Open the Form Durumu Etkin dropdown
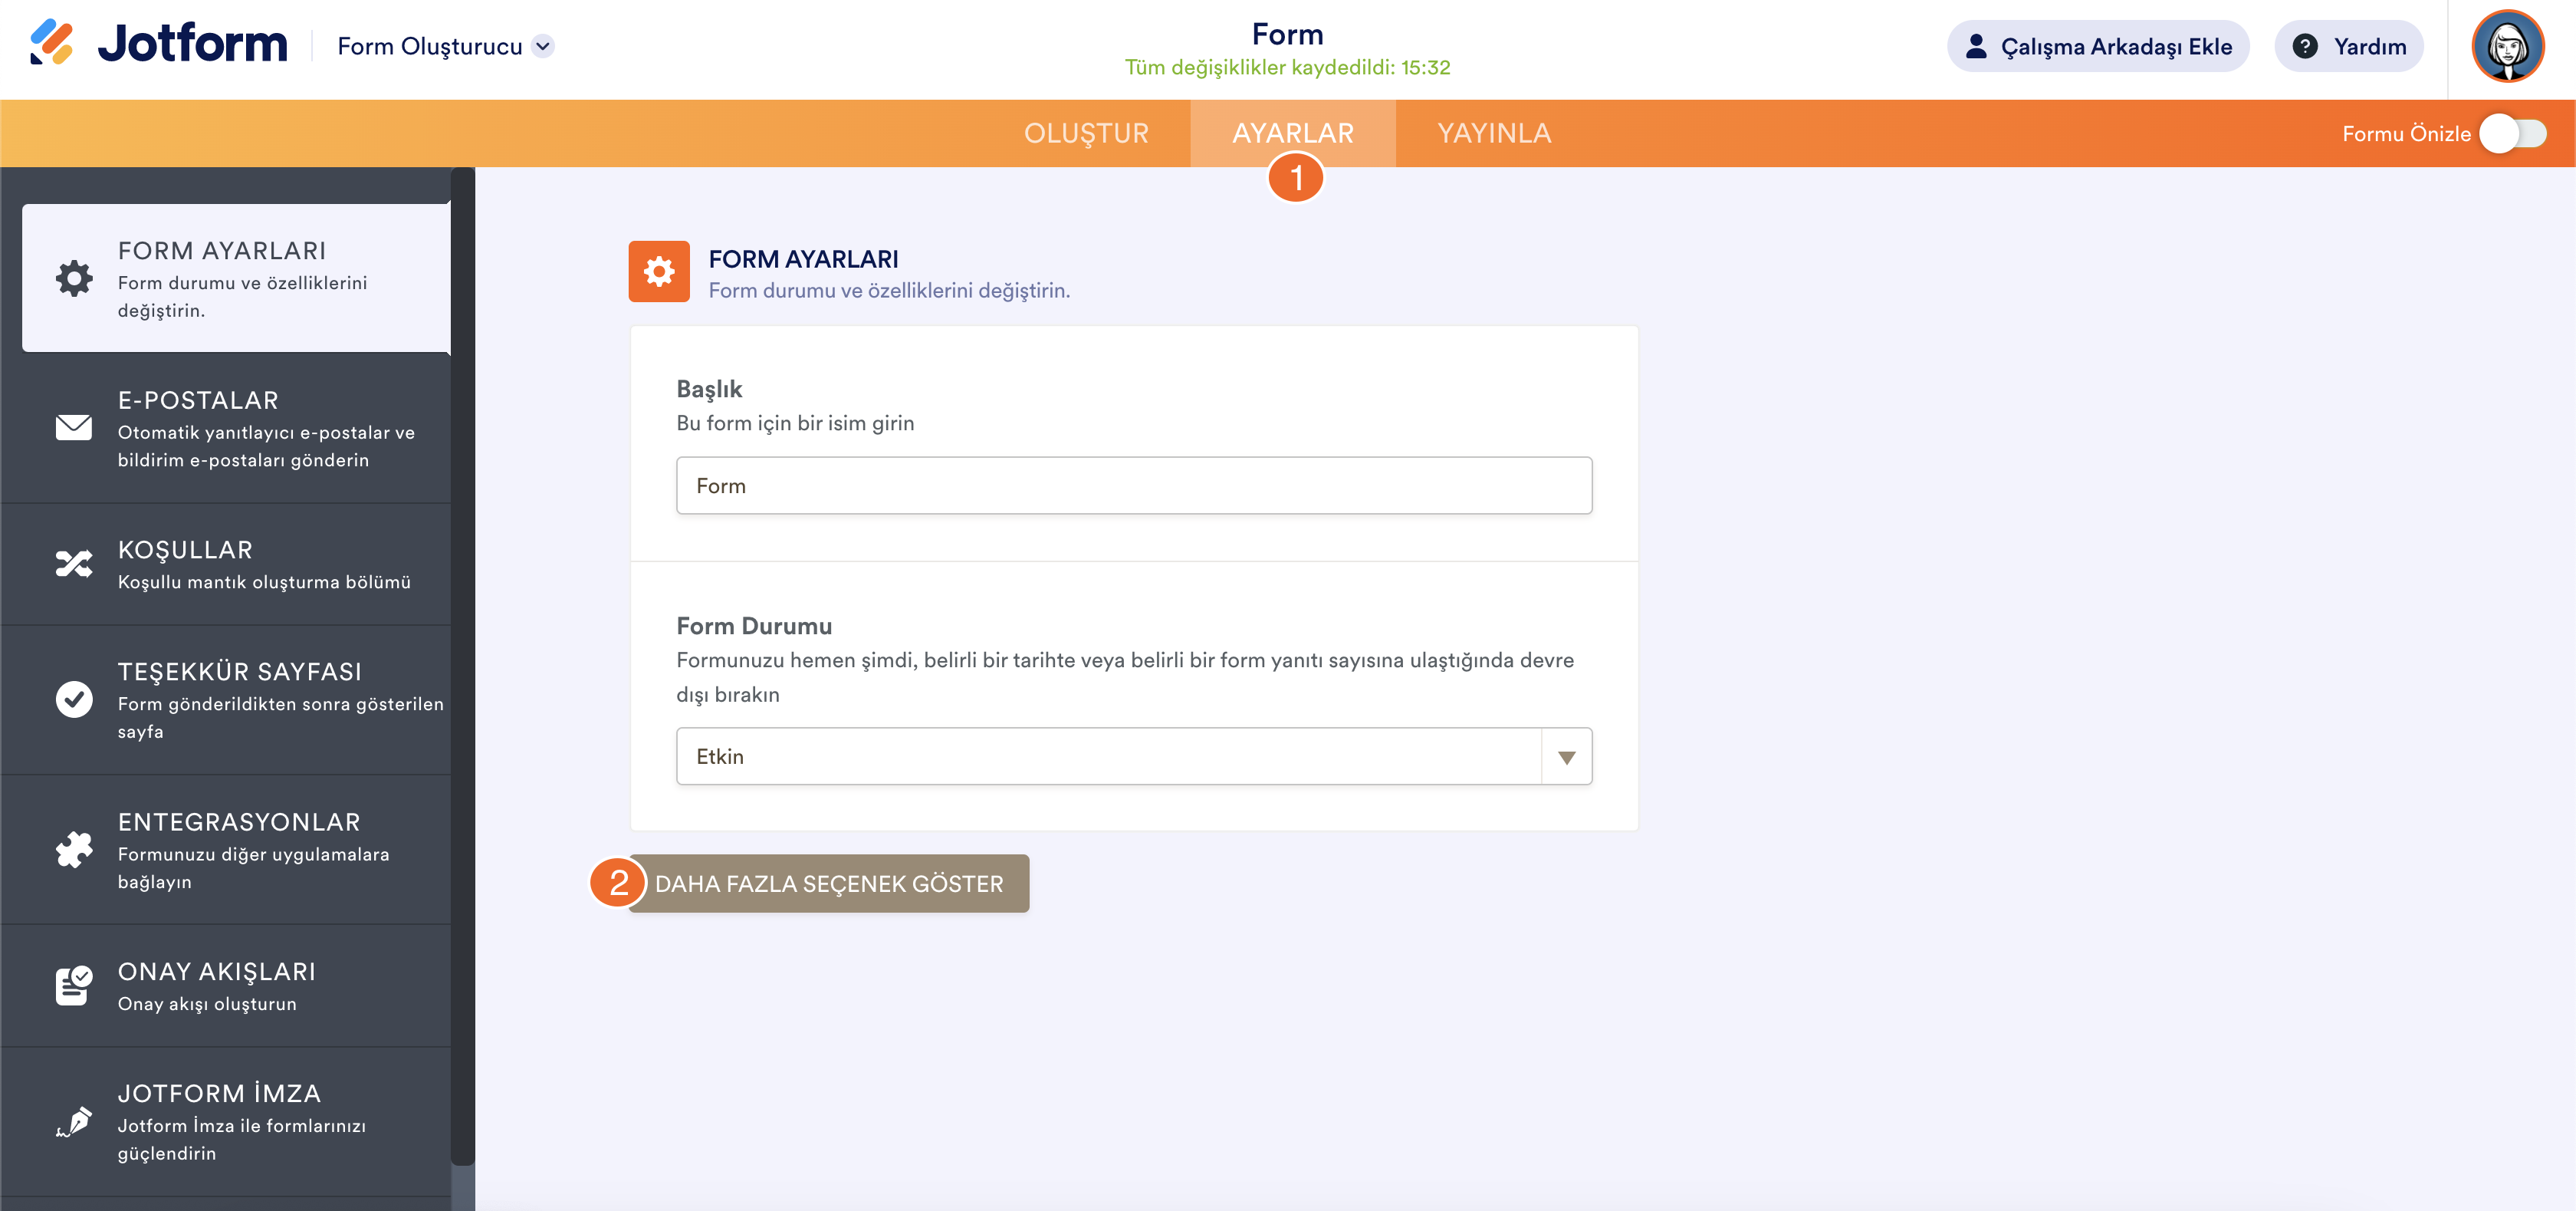 click(1108, 757)
